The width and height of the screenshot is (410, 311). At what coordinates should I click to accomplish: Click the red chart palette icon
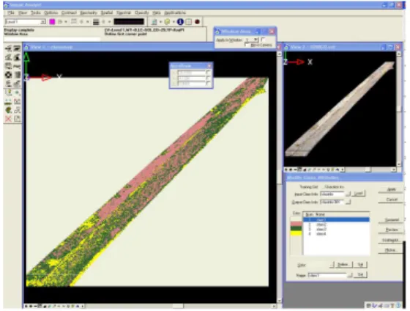coord(17,101)
